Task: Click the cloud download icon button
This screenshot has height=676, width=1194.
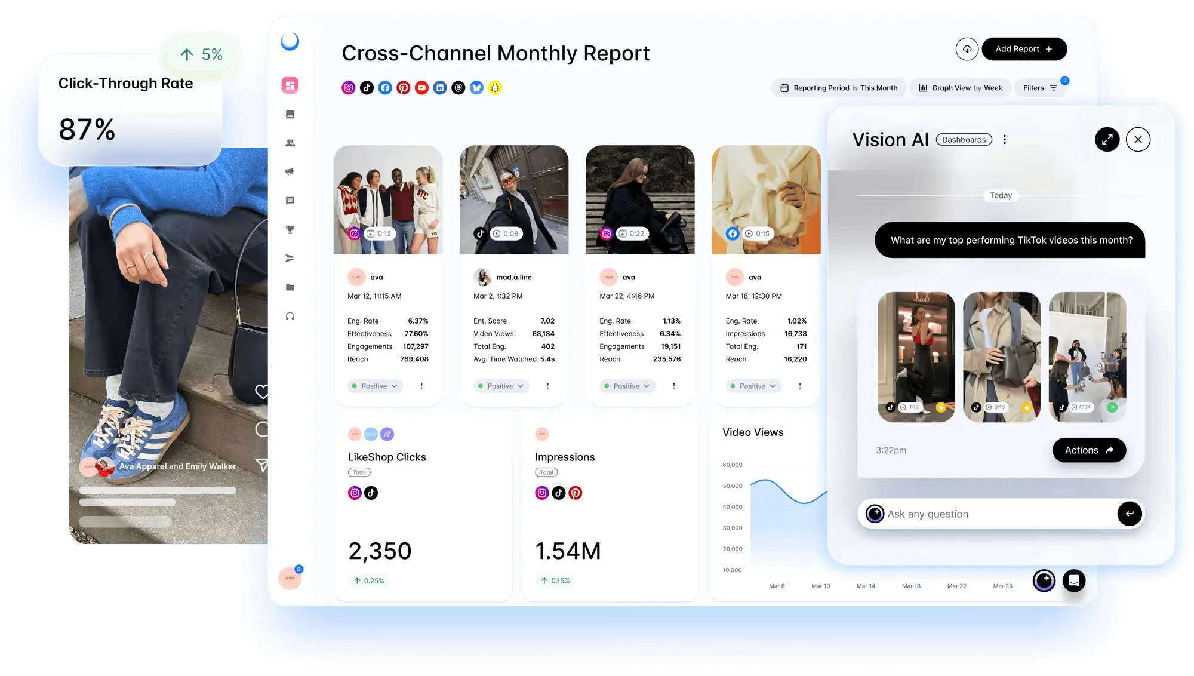Action: (967, 49)
